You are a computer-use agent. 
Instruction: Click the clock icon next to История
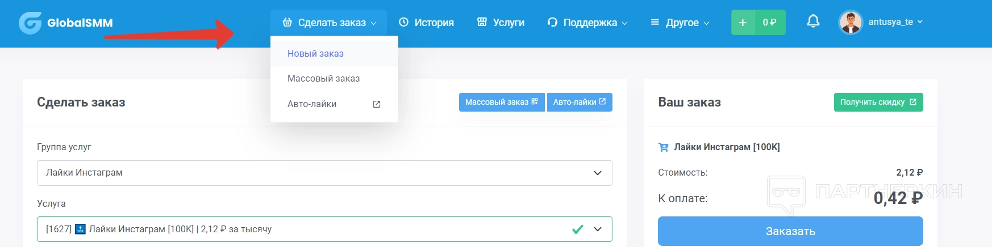pyautogui.click(x=404, y=23)
